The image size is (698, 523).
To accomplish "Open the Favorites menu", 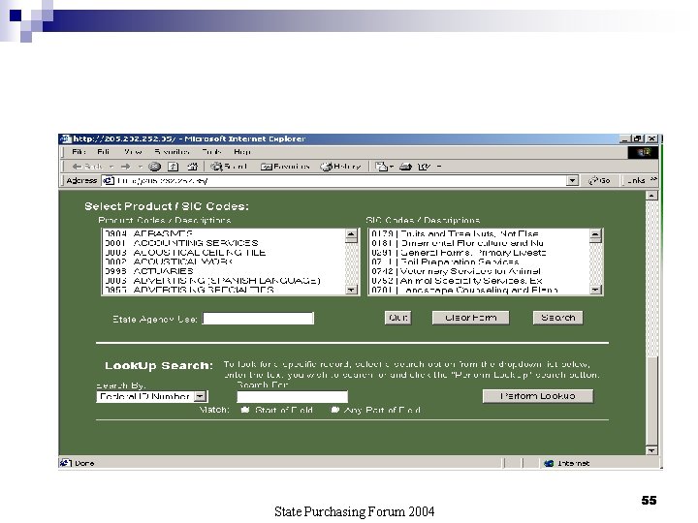I will 172,152.
